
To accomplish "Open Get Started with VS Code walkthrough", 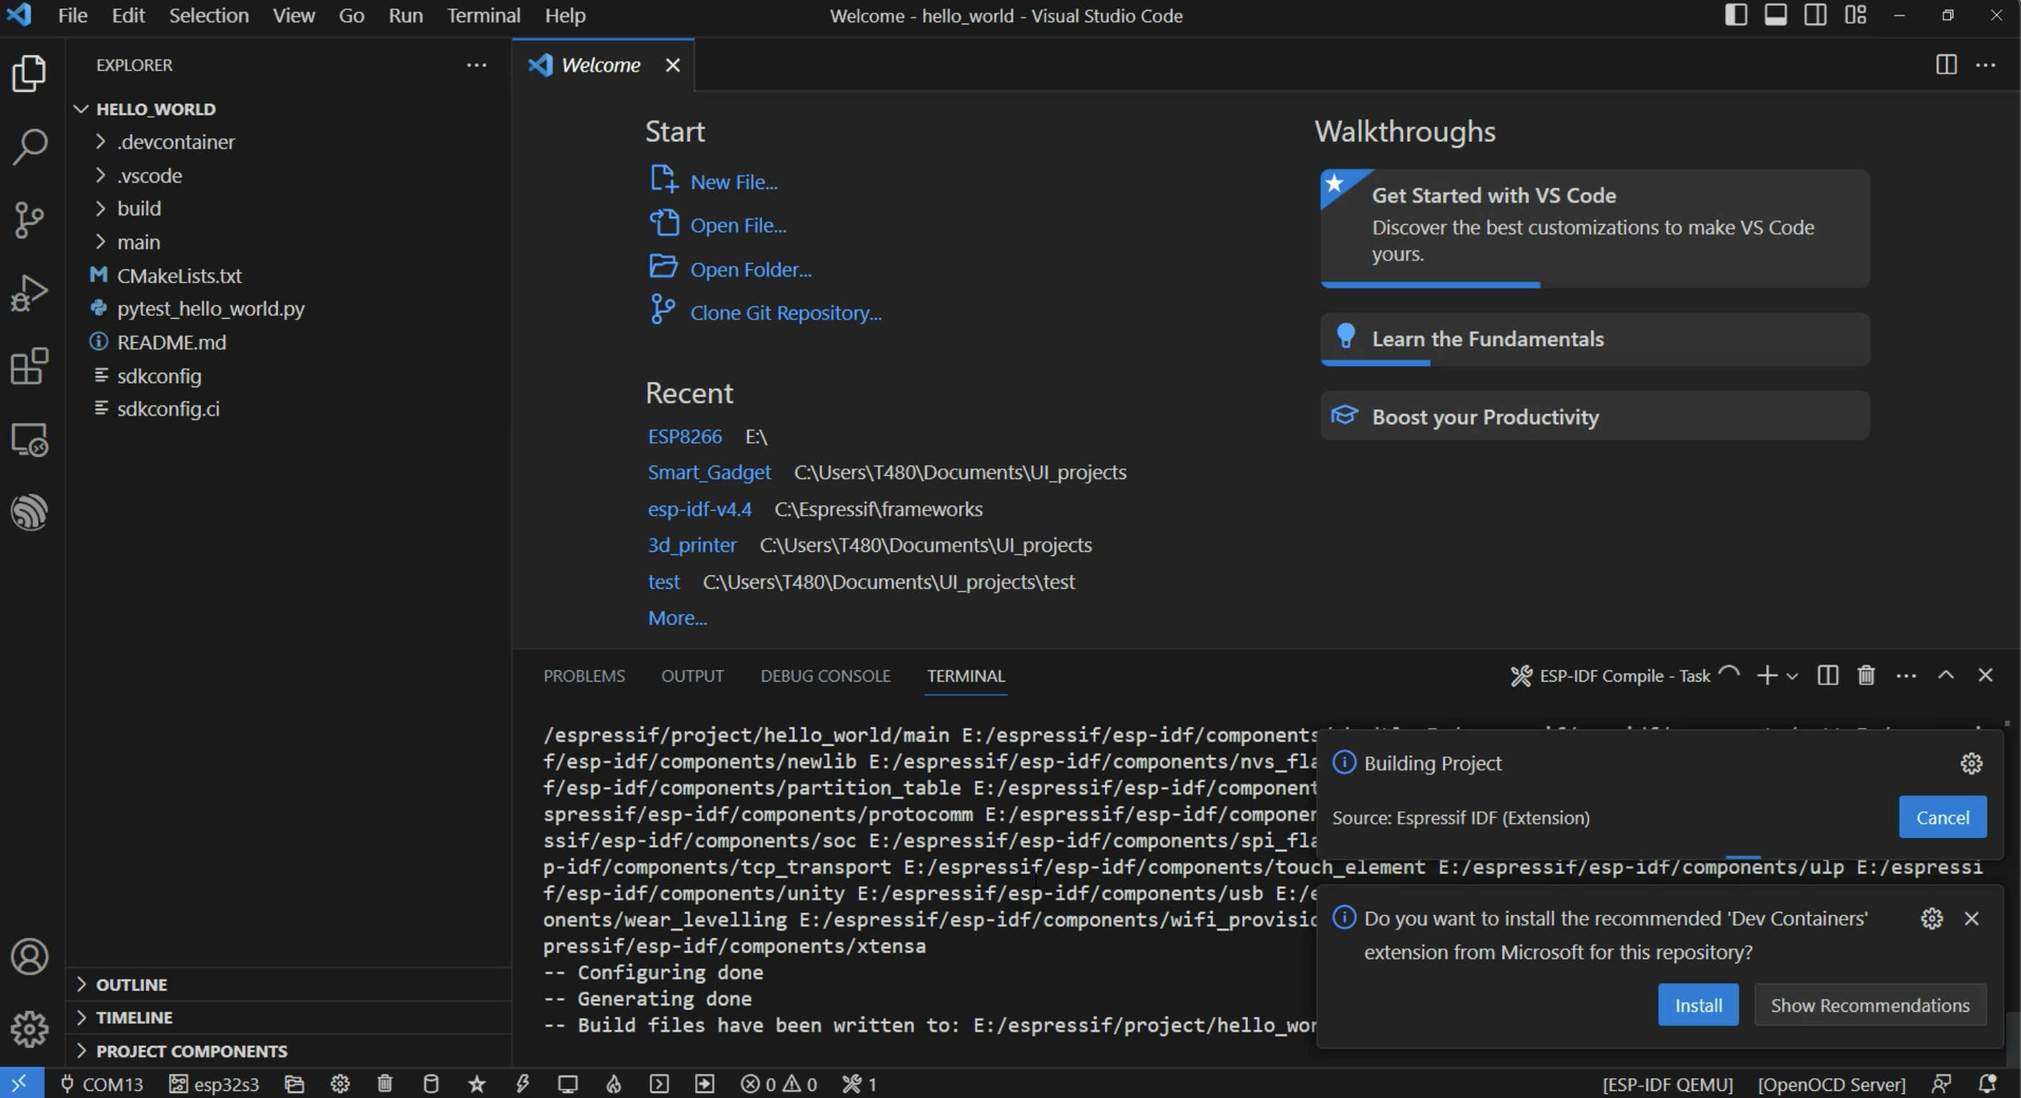I will pyautogui.click(x=1595, y=227).
